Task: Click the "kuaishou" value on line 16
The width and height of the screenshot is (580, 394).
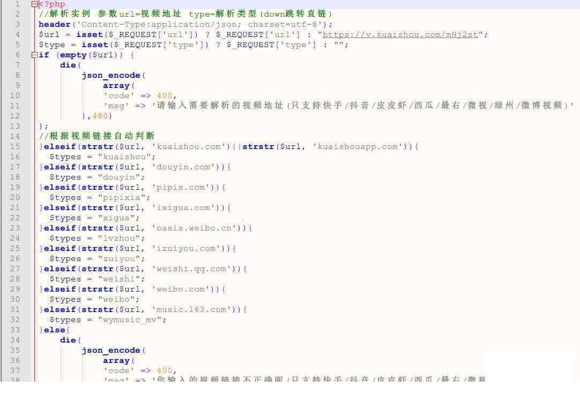Action: pyautogui.click(x=124, y=157)
